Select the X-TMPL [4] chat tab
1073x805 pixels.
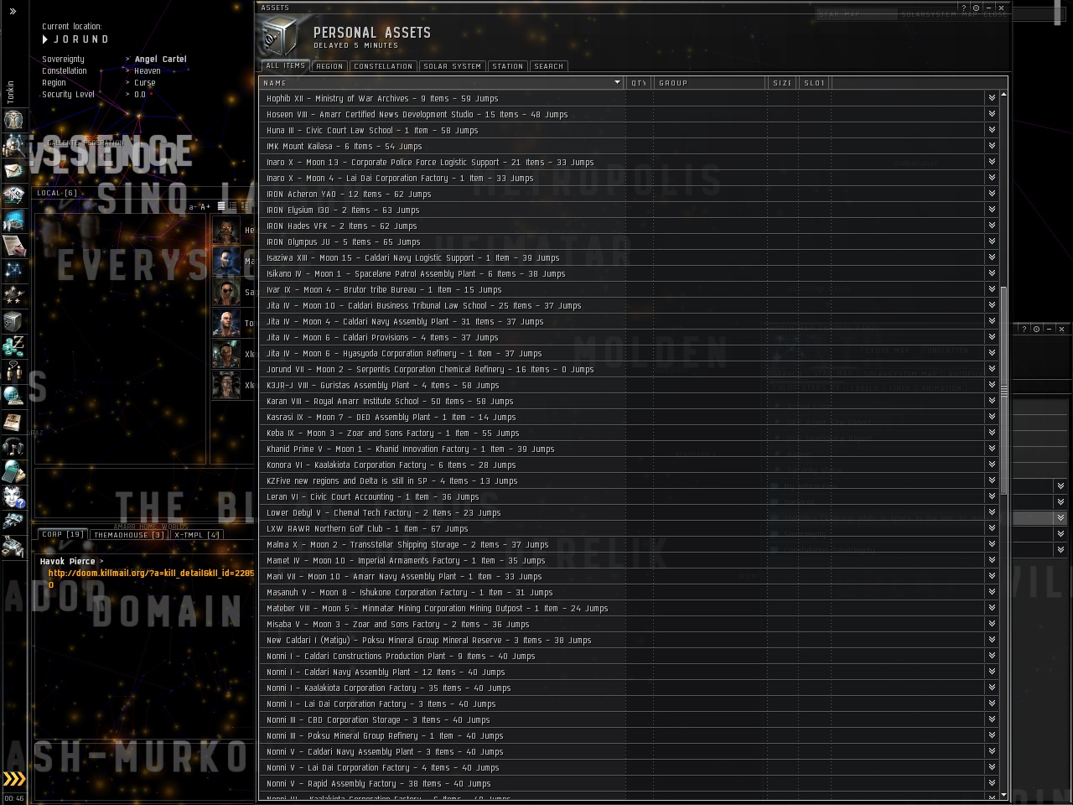point(197,535)
